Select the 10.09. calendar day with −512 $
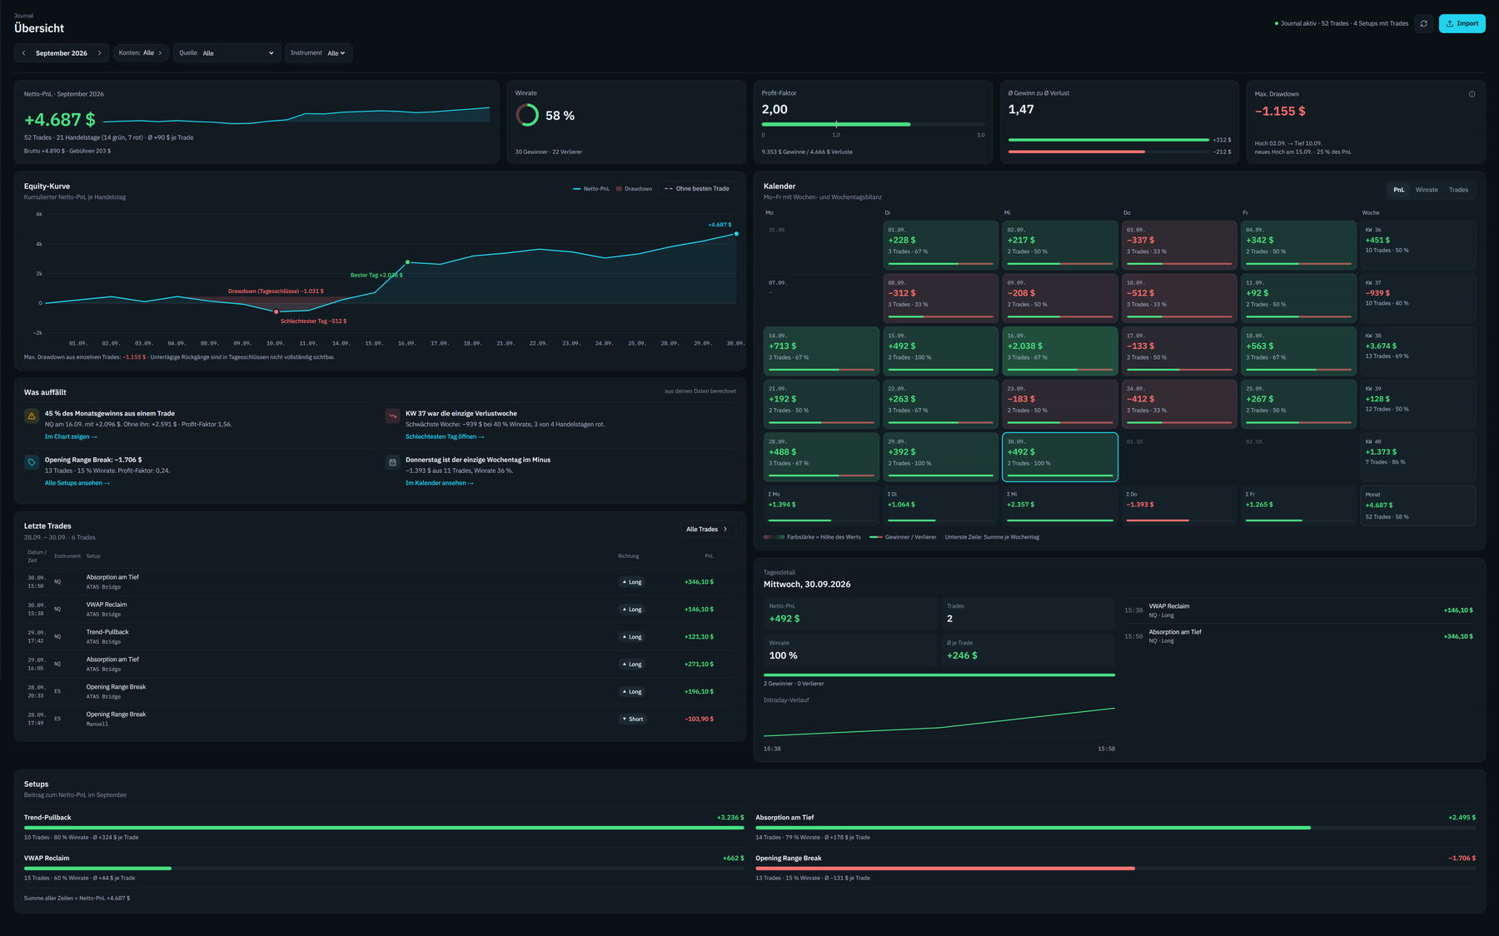 coord(1179,297)
